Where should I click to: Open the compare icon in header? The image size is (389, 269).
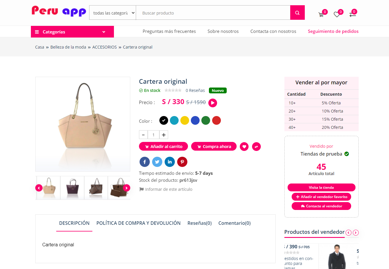353,14
